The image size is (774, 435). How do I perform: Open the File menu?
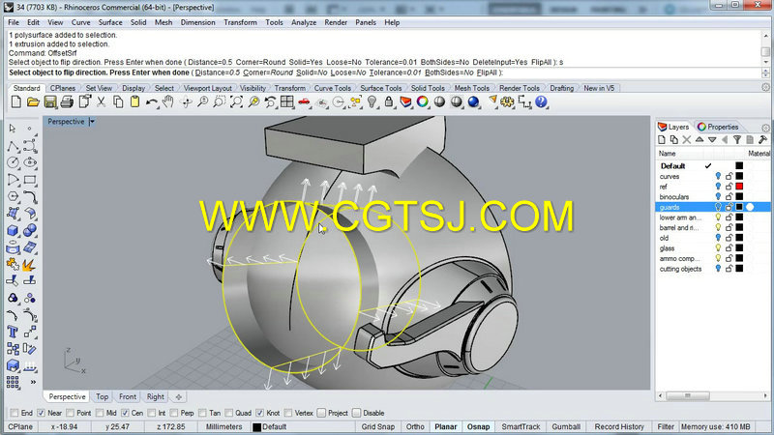coord(14,22)
